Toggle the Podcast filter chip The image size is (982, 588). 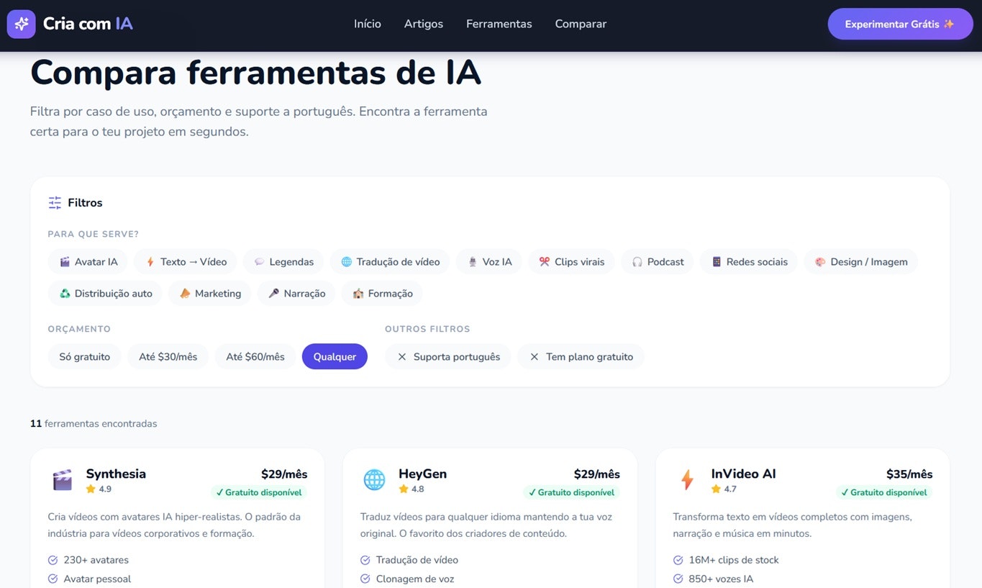658,262
